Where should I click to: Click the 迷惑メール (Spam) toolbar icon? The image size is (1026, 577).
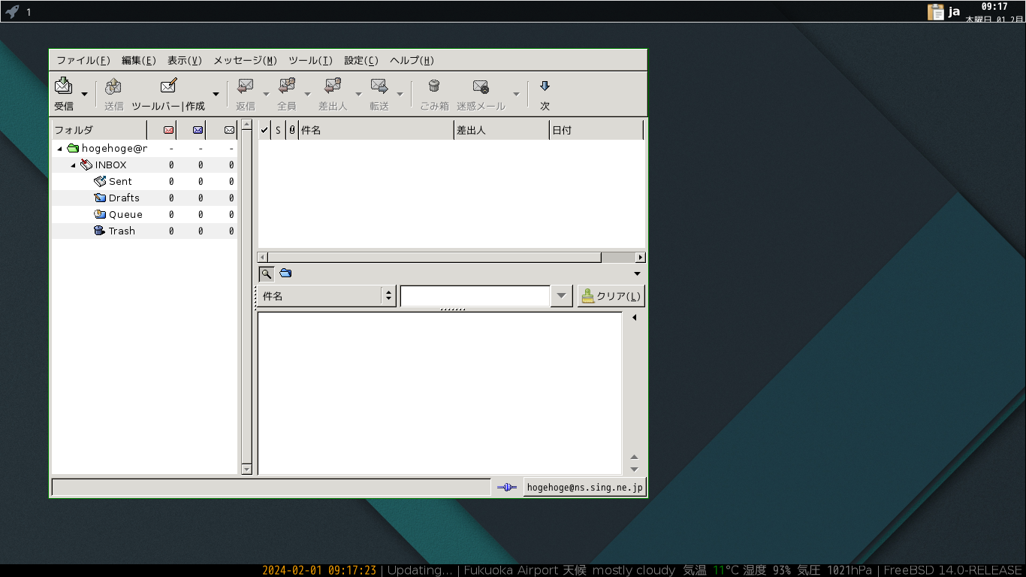481,86
